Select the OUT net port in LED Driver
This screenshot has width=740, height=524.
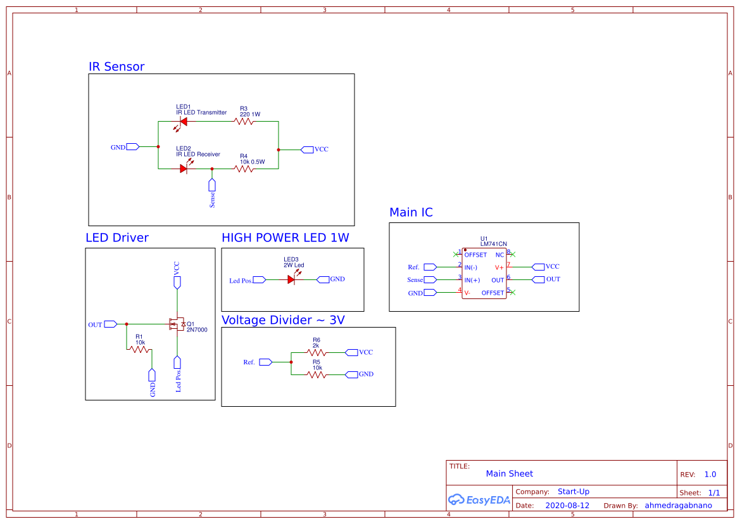coord(110,324)
